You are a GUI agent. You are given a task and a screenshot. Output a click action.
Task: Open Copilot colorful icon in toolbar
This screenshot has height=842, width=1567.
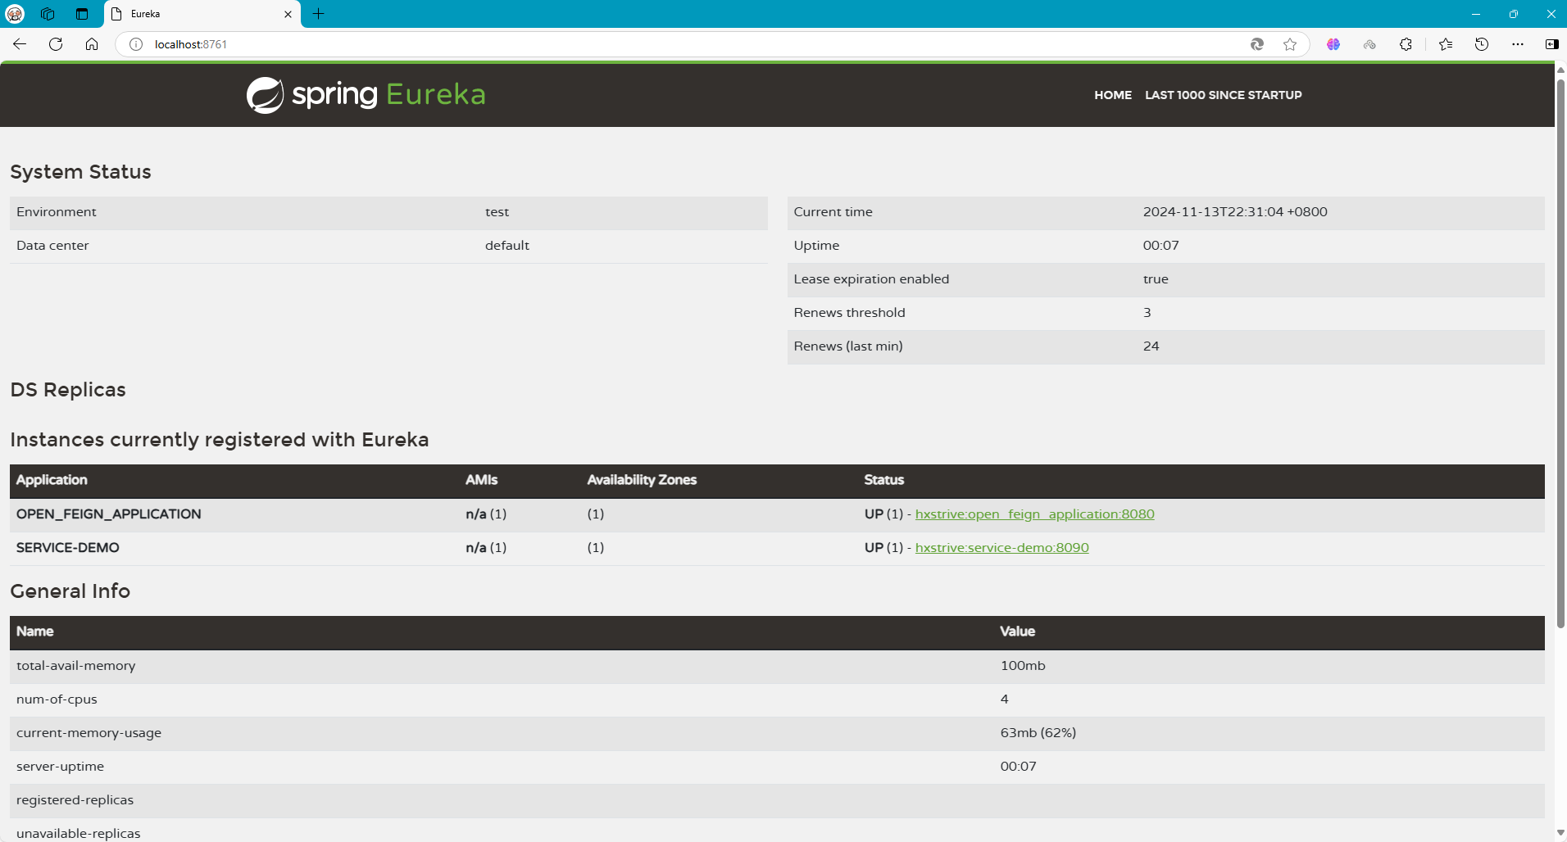point(1333,44)
